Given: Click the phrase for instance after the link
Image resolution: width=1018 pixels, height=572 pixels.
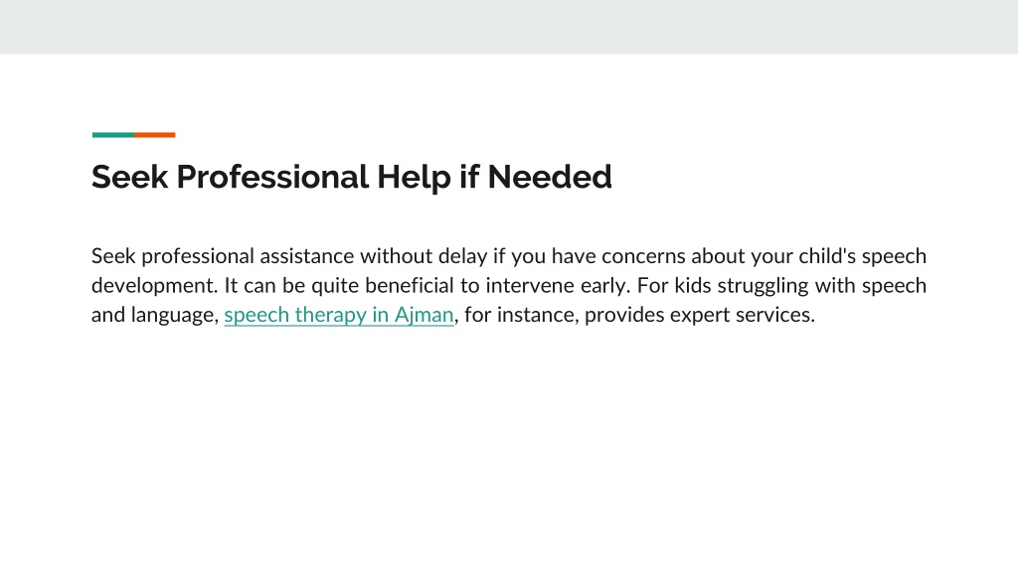Looking at the screenshot, I should [x=521, y=315].
